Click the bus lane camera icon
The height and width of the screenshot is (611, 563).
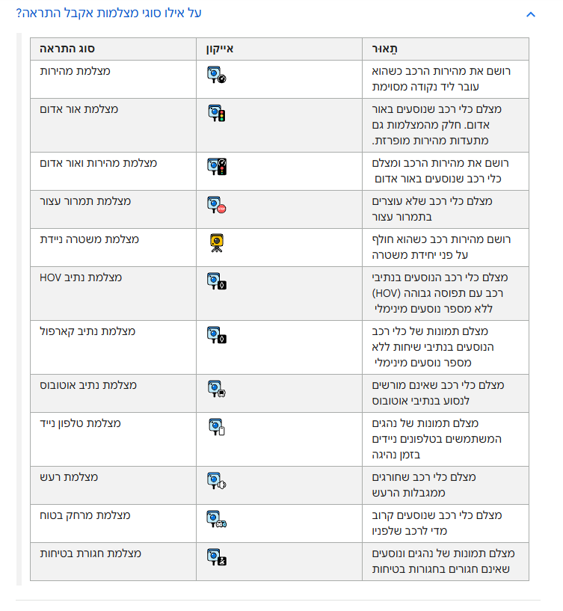coord(216,389)
